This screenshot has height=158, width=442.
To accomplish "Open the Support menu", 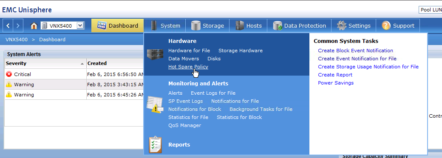I will pos(398,25).
